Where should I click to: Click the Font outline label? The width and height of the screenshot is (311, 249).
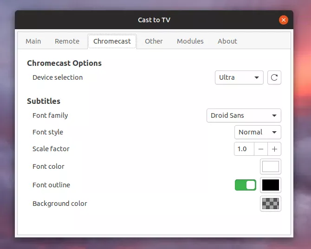point(51,185)
